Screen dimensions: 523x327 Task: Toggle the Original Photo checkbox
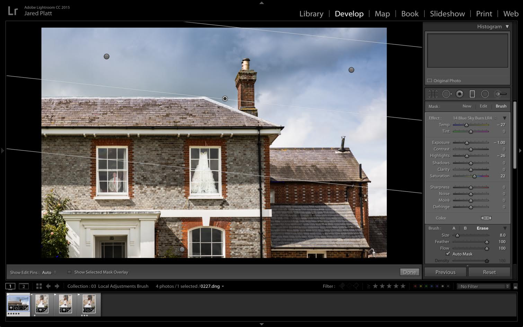pyautogui.click(x=429, y=81)
